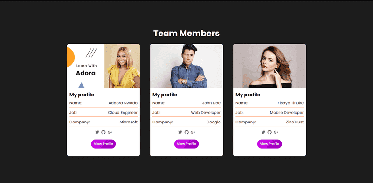The image size is (373, 183).
Task: Visit Fisayo Tinuke's Twitter icon
Action: coord(263,132)
